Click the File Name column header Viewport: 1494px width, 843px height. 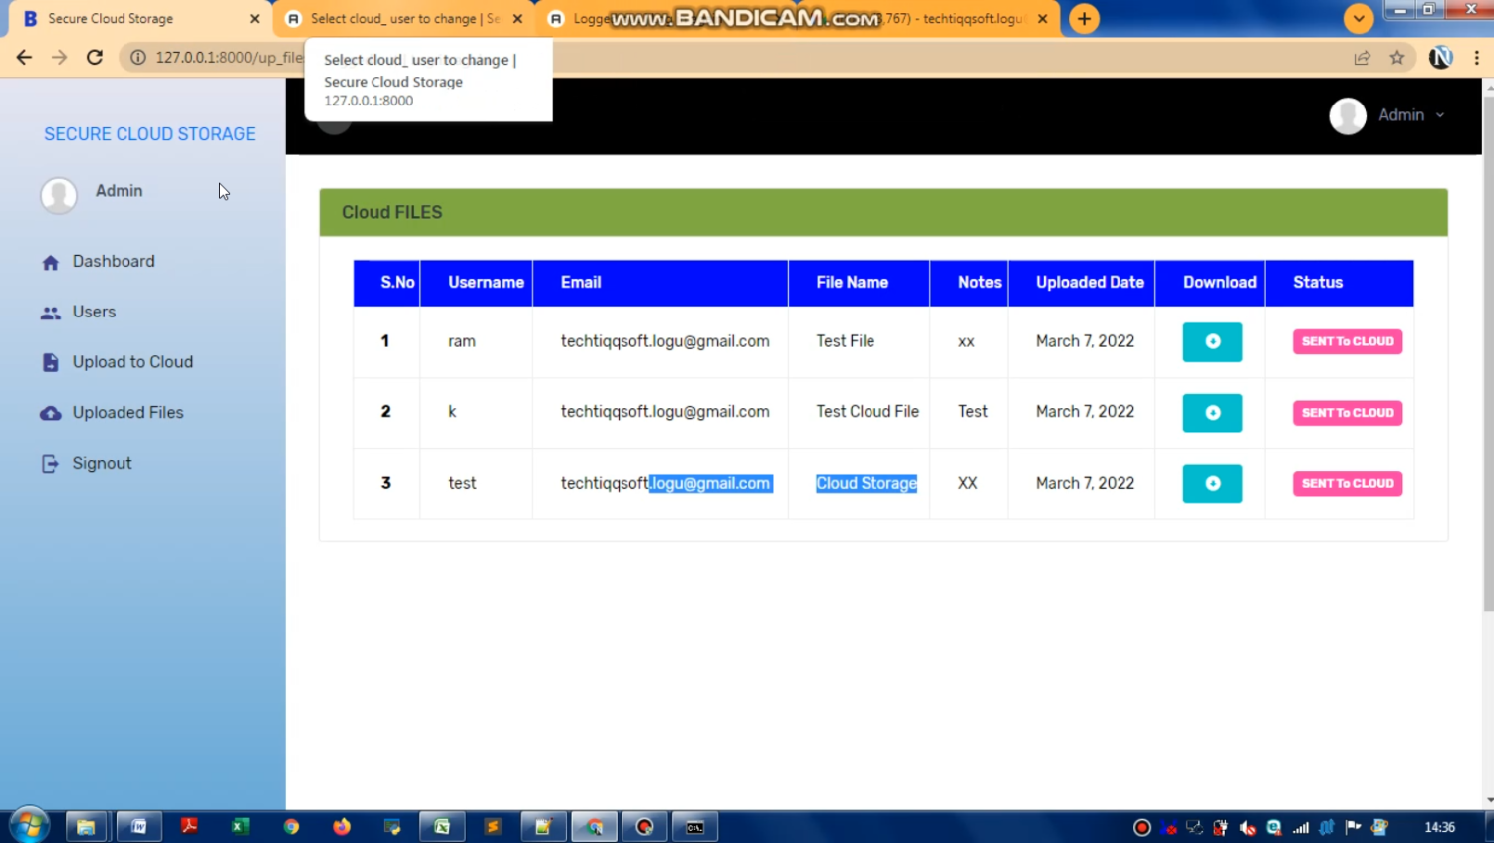[852, 283]
